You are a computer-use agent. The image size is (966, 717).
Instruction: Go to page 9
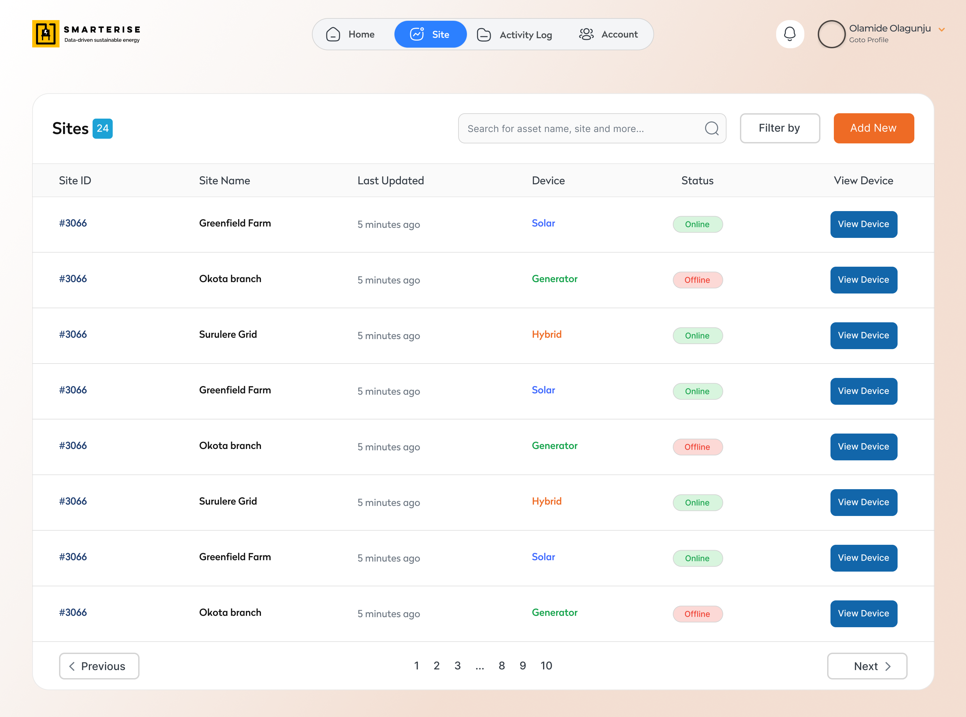[523, 666]
